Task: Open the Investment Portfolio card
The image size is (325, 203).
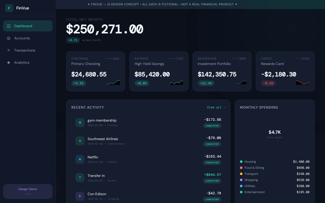Action: tap(222, 71)
